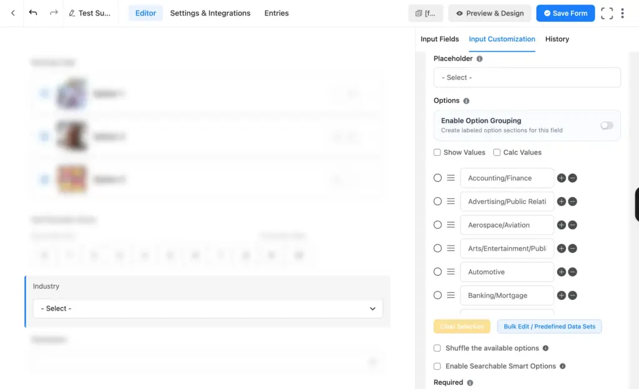Remove the Advertising/Public Relations option

[x=573, y=201]
